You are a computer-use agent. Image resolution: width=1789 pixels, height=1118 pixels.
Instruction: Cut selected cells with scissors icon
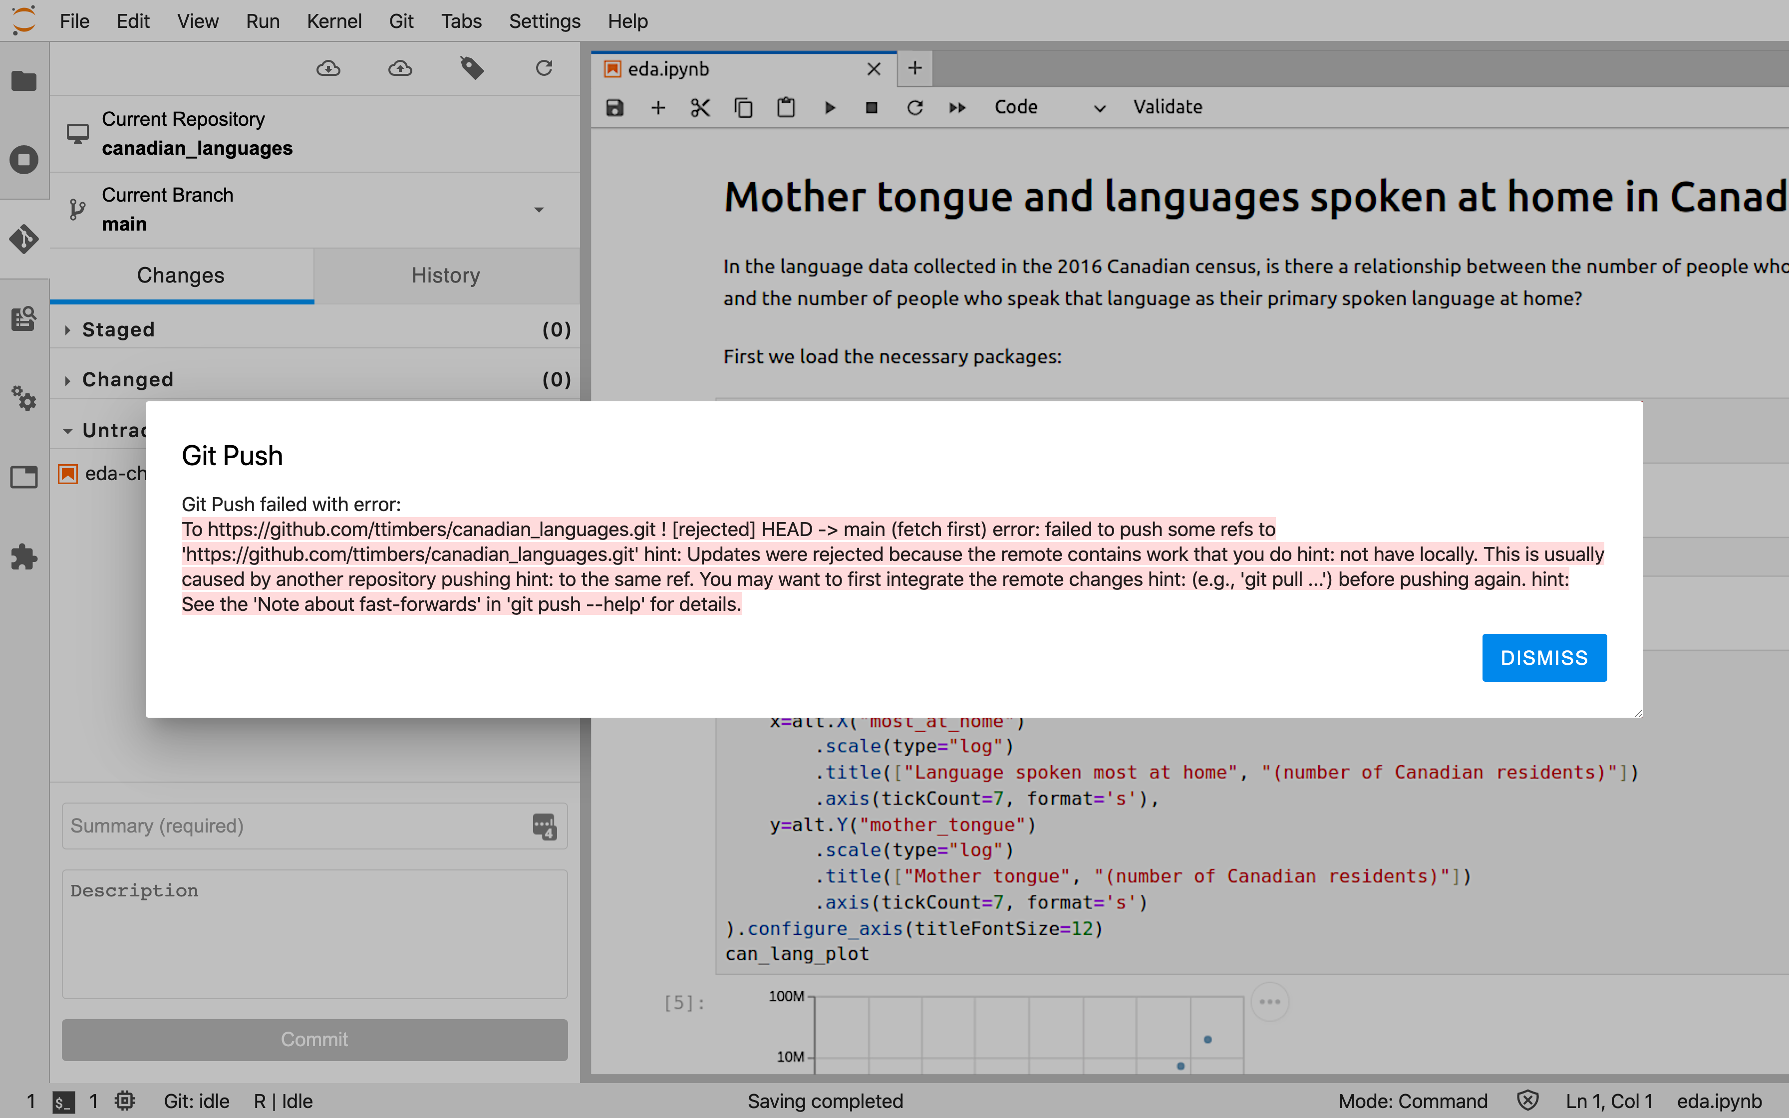pos(700,108)
